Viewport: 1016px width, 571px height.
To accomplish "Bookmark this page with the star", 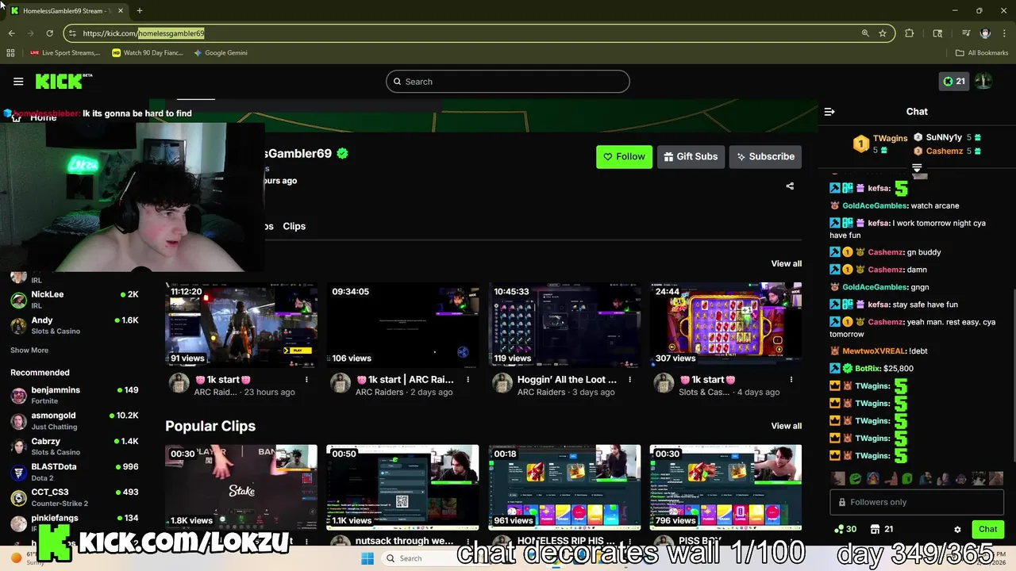I will click(883, 33).
